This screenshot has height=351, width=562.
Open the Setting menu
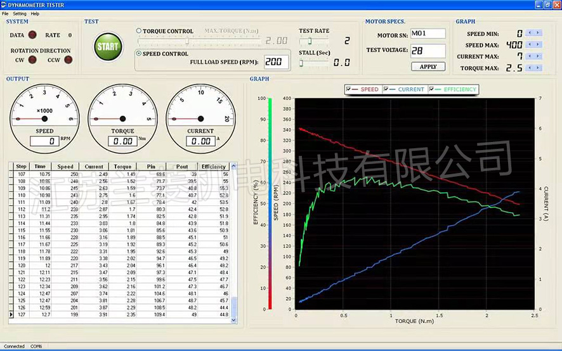click(20, 13)
